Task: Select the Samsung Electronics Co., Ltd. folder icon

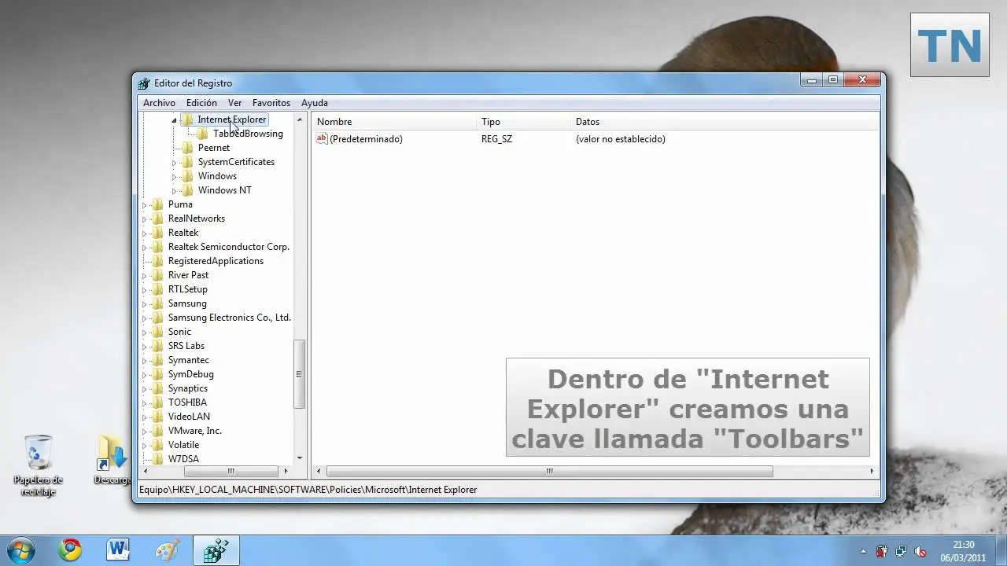Action: tap(157, 318)
